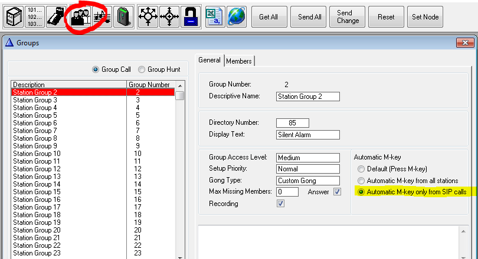Screen dimensions: 478x259
Task: Click the inward arrows routing icon
Action: coord(169,16)
